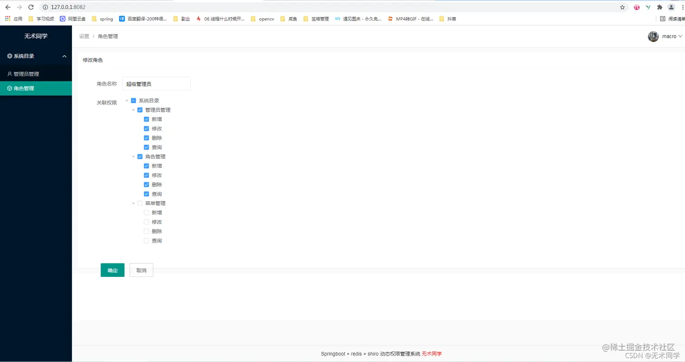Viewport: 685px width, 362px height.
Task: Open the 应用 apps grid bookmark
Action: coord(14,19)
